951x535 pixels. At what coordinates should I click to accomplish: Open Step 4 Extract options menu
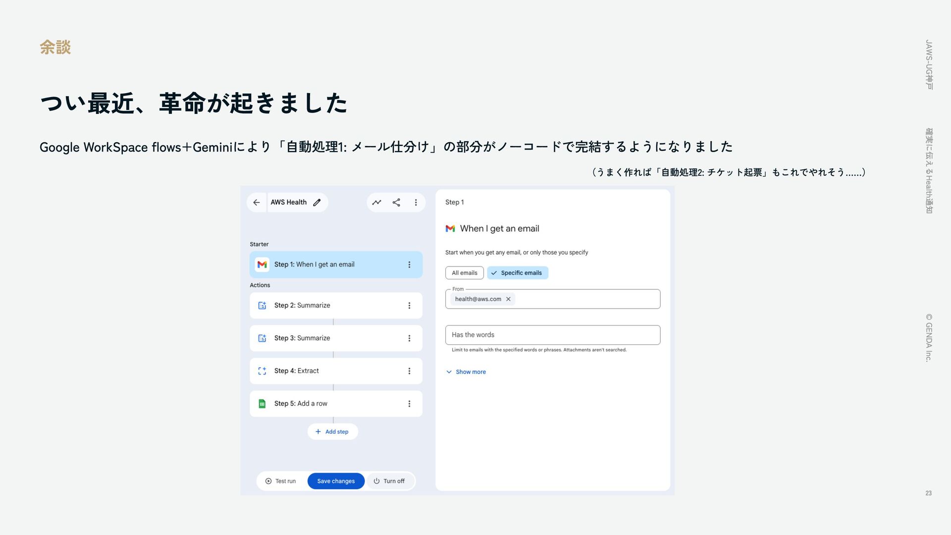point(409,371)
